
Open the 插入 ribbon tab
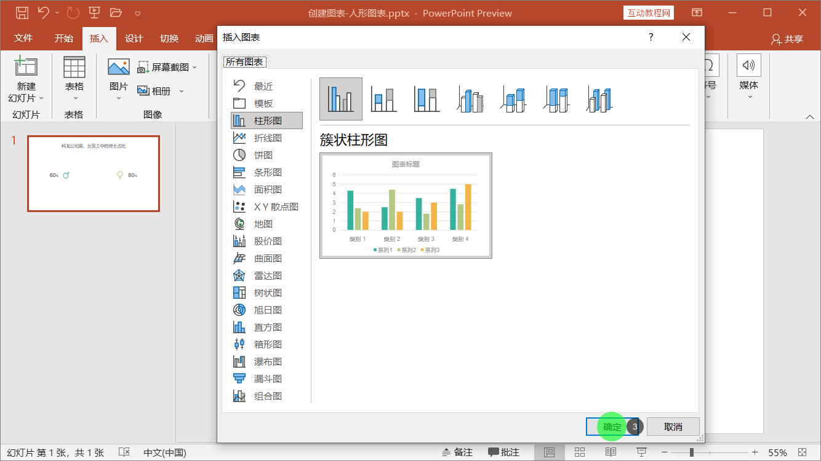click(99, 38)
